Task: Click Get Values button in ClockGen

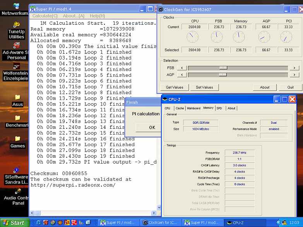Action: point(175,87)
